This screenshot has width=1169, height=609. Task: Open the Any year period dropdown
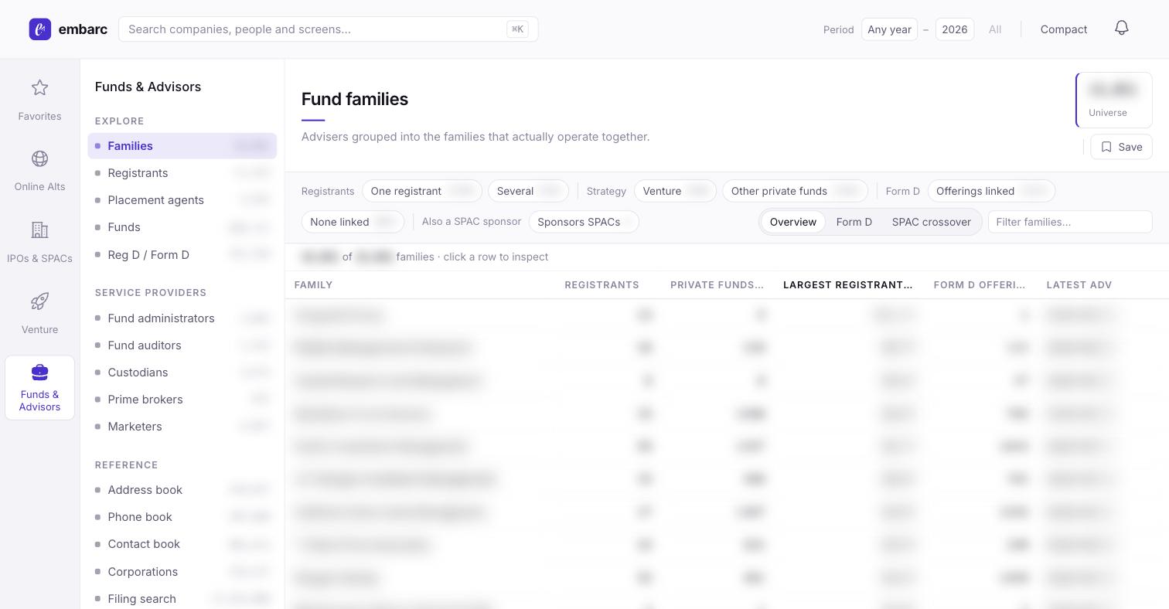[889, 29]
